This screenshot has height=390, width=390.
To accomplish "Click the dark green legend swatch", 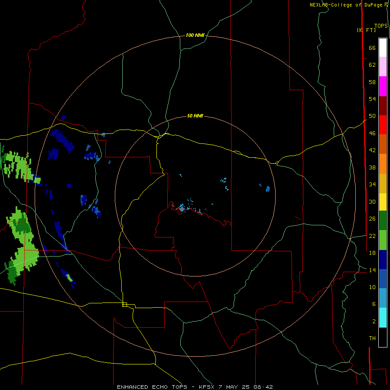I will pos(383,221).
